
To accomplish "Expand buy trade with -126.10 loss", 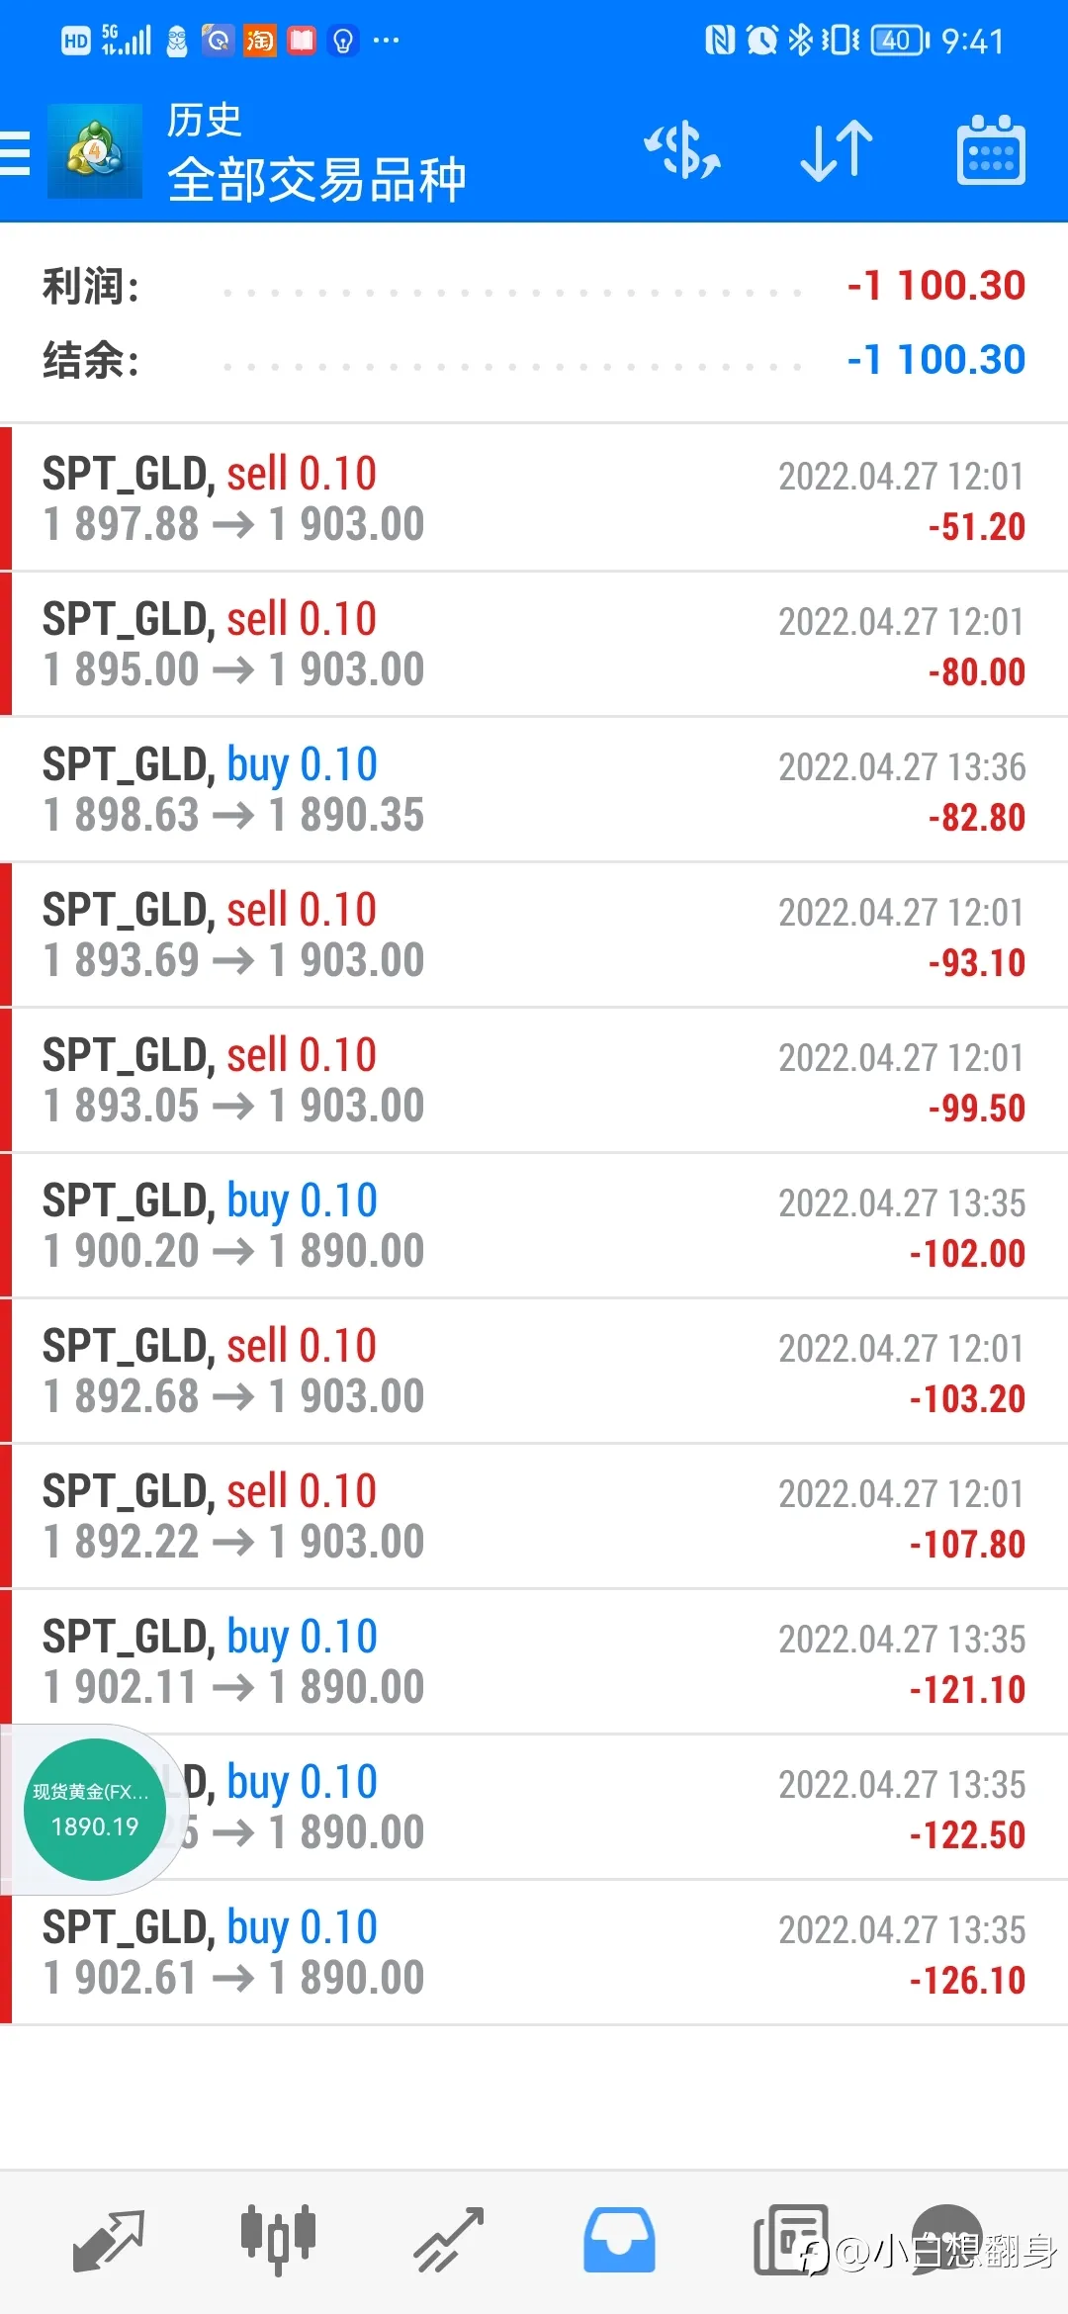I will 534,1952.
